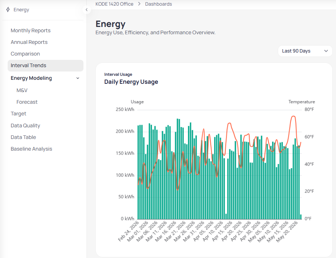The image size is (336, 258).
Task: Click the KODE 1420 Office breadcrumb
Action: [x=114, y=4]
